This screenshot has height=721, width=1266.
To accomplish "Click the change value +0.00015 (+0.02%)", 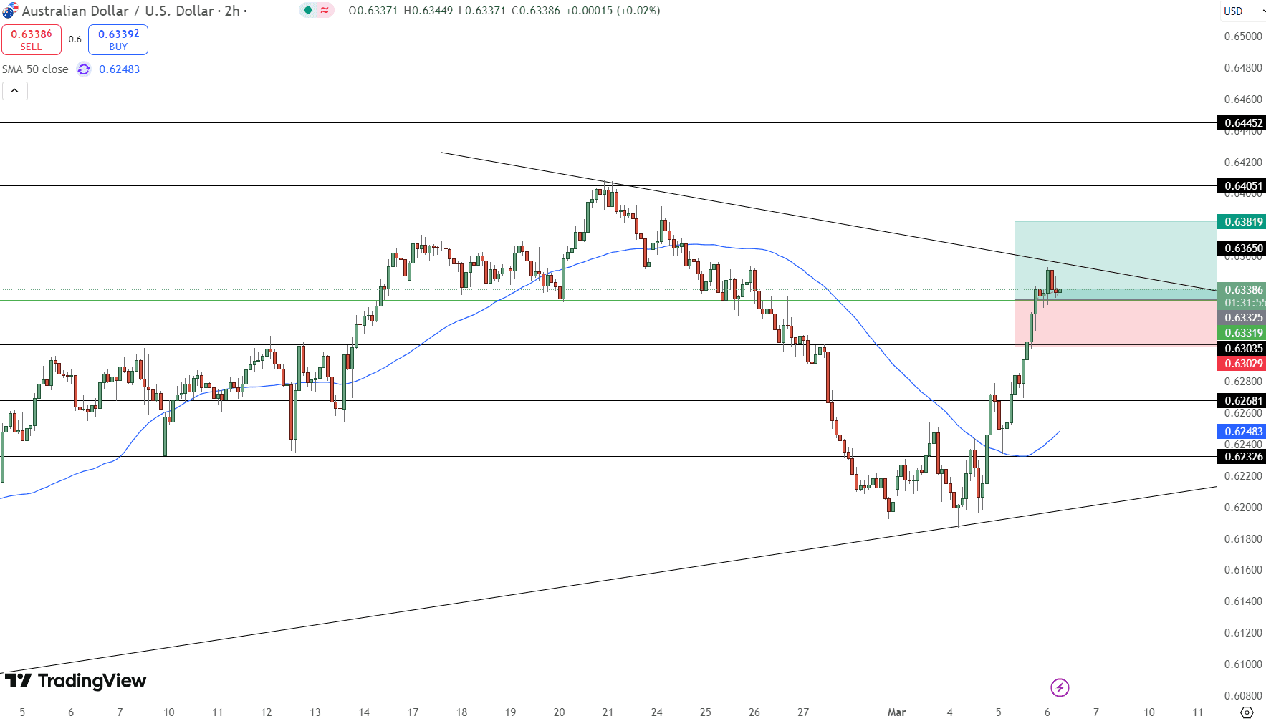I will click(x=613, y=11).
